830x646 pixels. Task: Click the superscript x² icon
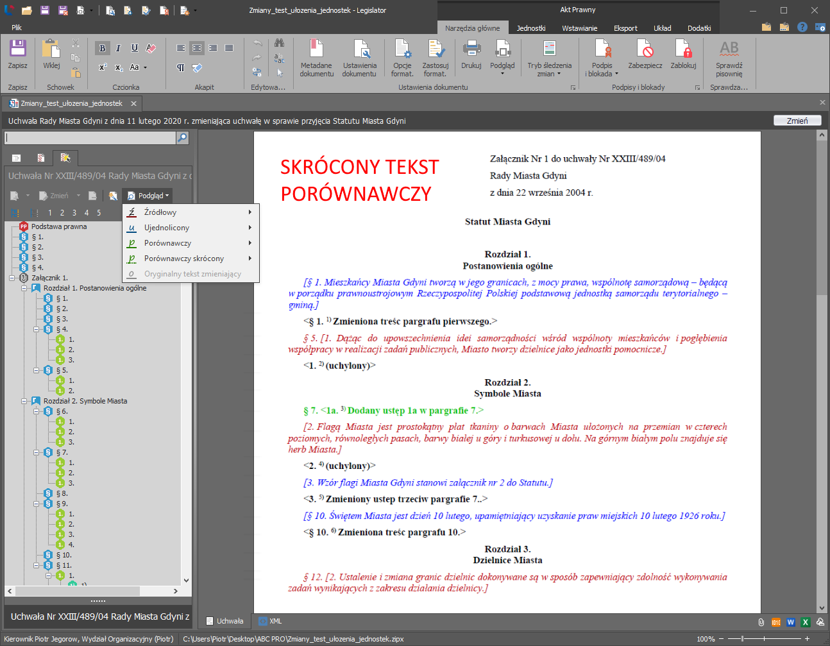103,67
